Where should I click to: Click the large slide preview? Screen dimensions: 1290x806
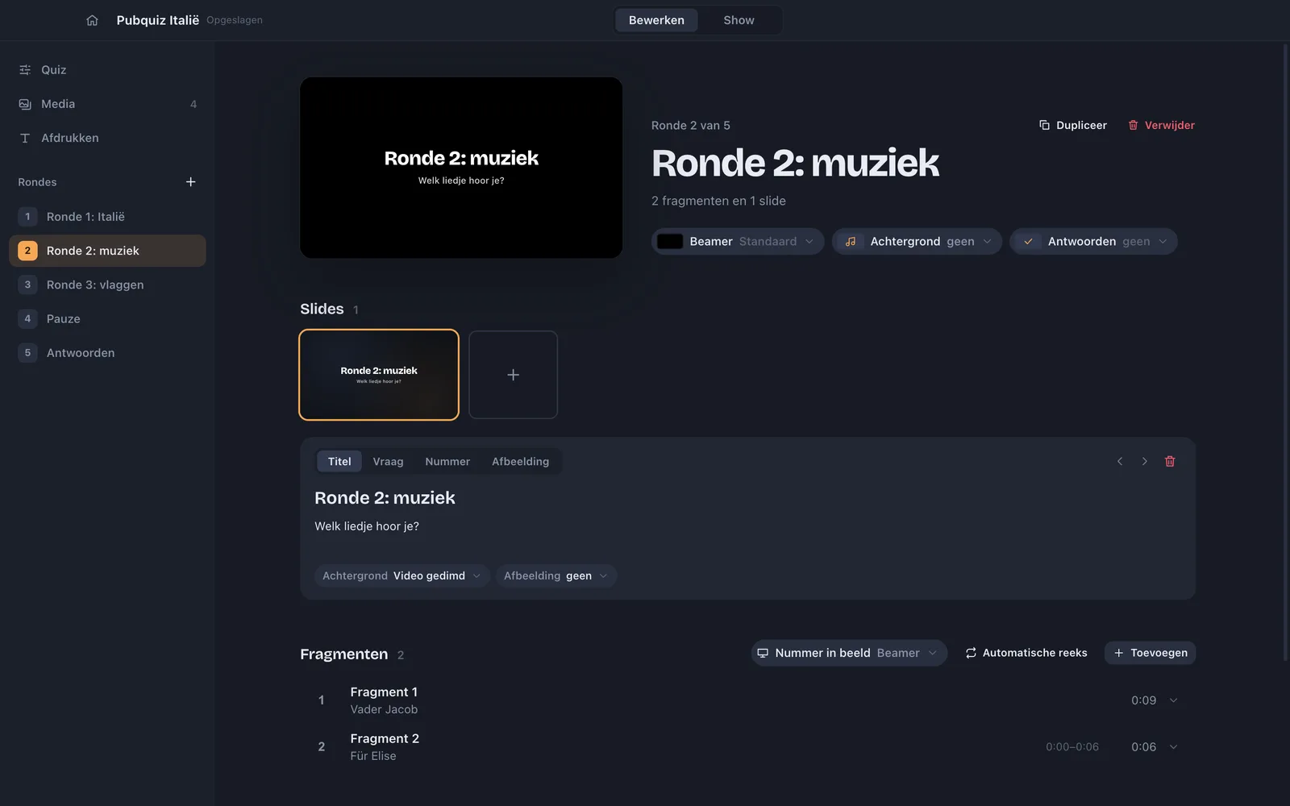click(x=461, y=168)
